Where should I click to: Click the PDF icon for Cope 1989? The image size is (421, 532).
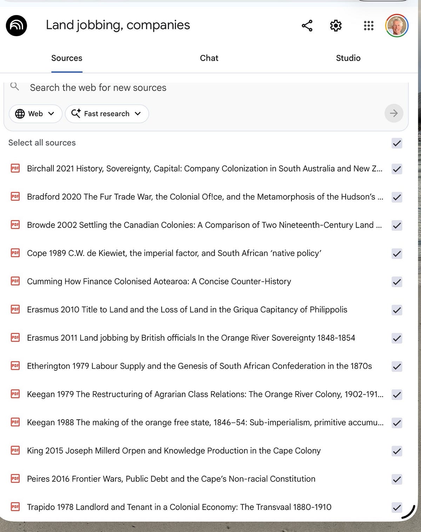15,253
